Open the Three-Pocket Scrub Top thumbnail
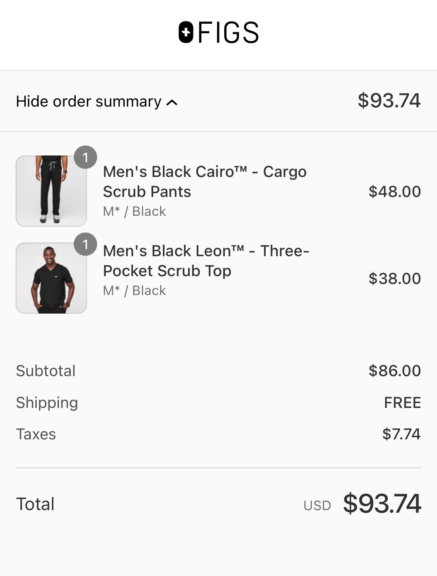Viewport: 437px width, 576px height. (51, 278)
